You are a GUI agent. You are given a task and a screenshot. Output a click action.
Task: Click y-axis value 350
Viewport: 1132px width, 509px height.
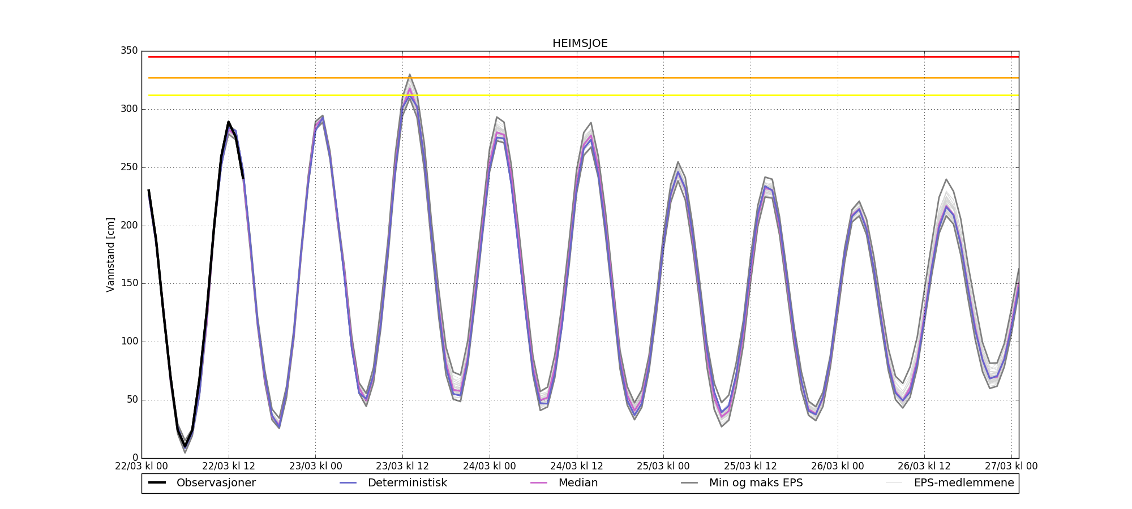[129, 51]
